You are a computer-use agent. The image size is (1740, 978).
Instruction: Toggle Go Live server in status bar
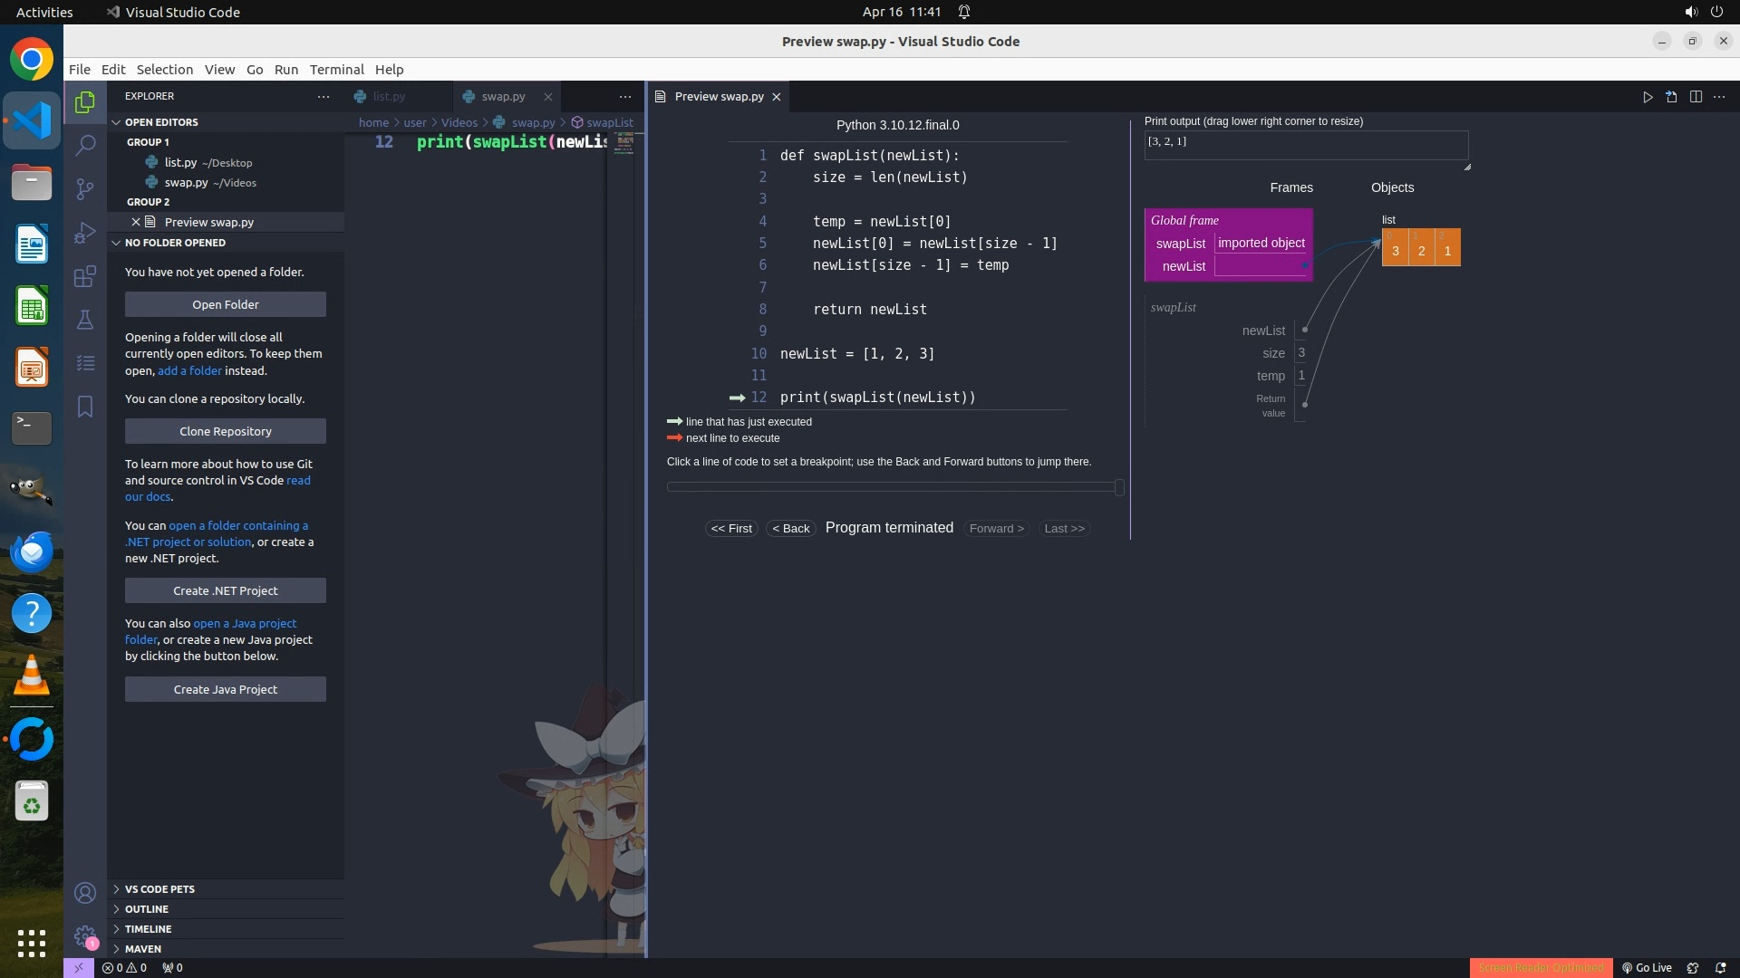point(1647,967)
